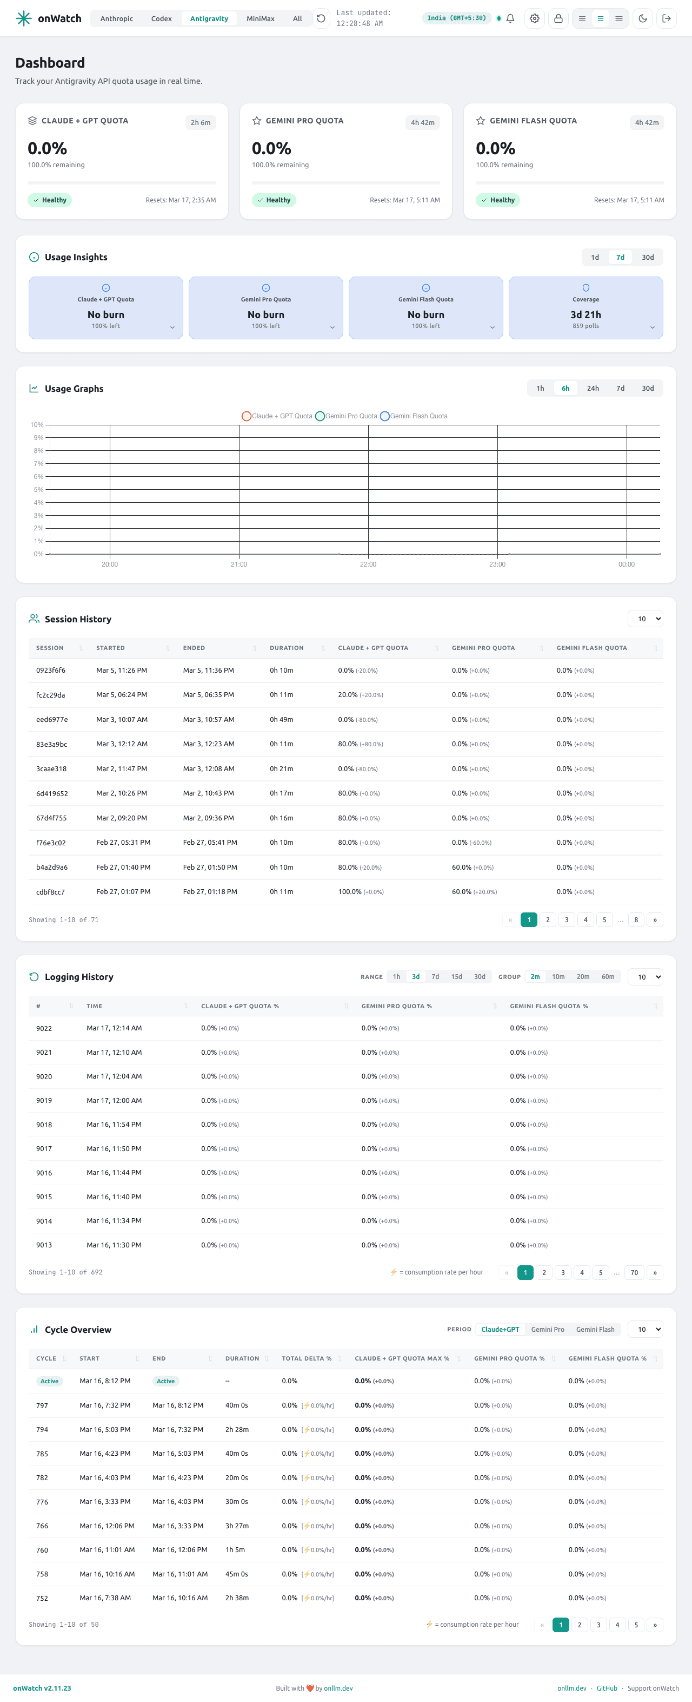Viewport: 692px width, 1702px height.
Task: Expand the Claude + GPT Quota insight card
Action: click(172, 328)
